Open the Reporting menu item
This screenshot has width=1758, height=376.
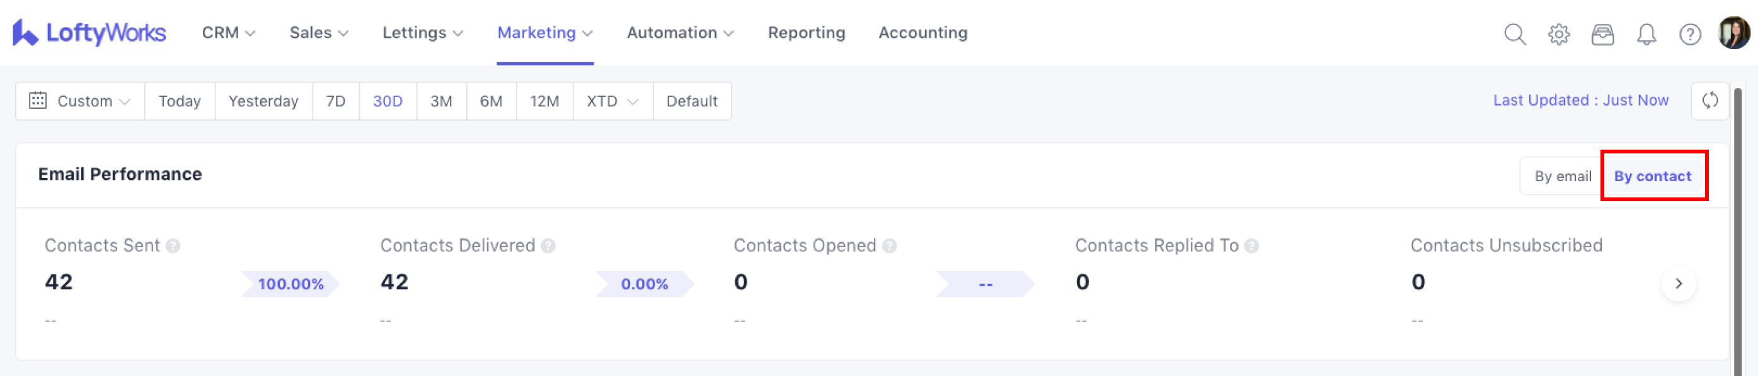coord(806,33)
